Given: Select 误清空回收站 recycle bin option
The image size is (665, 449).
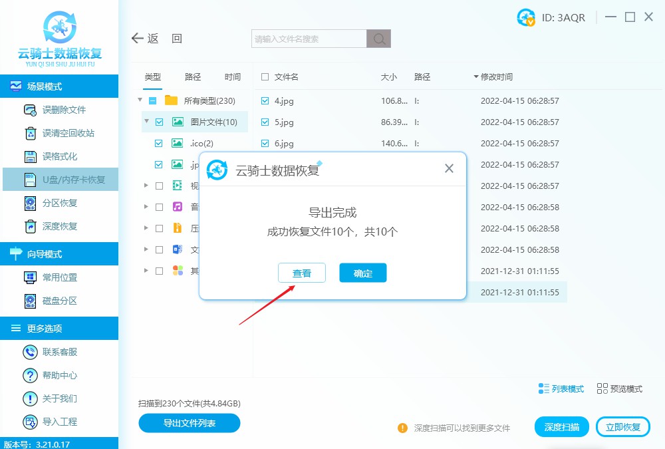Looking at the screenshot, I should [68, 133].
